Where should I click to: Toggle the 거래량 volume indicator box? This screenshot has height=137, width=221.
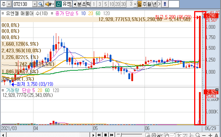[3, 90]
